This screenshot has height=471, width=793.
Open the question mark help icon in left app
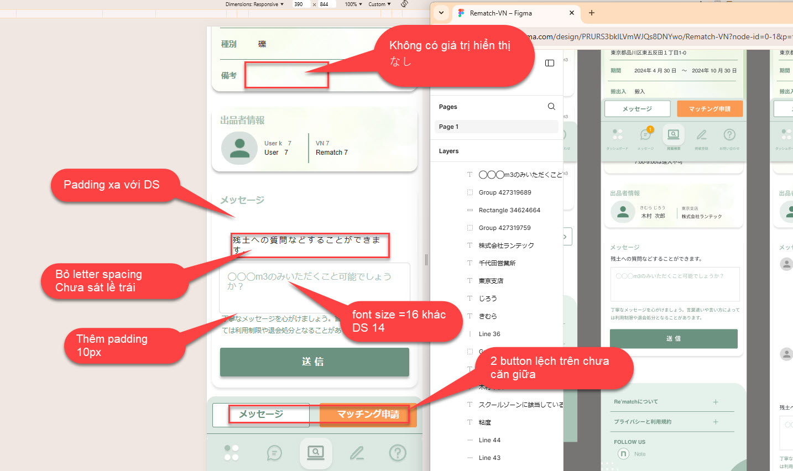[x=398, y=453]
